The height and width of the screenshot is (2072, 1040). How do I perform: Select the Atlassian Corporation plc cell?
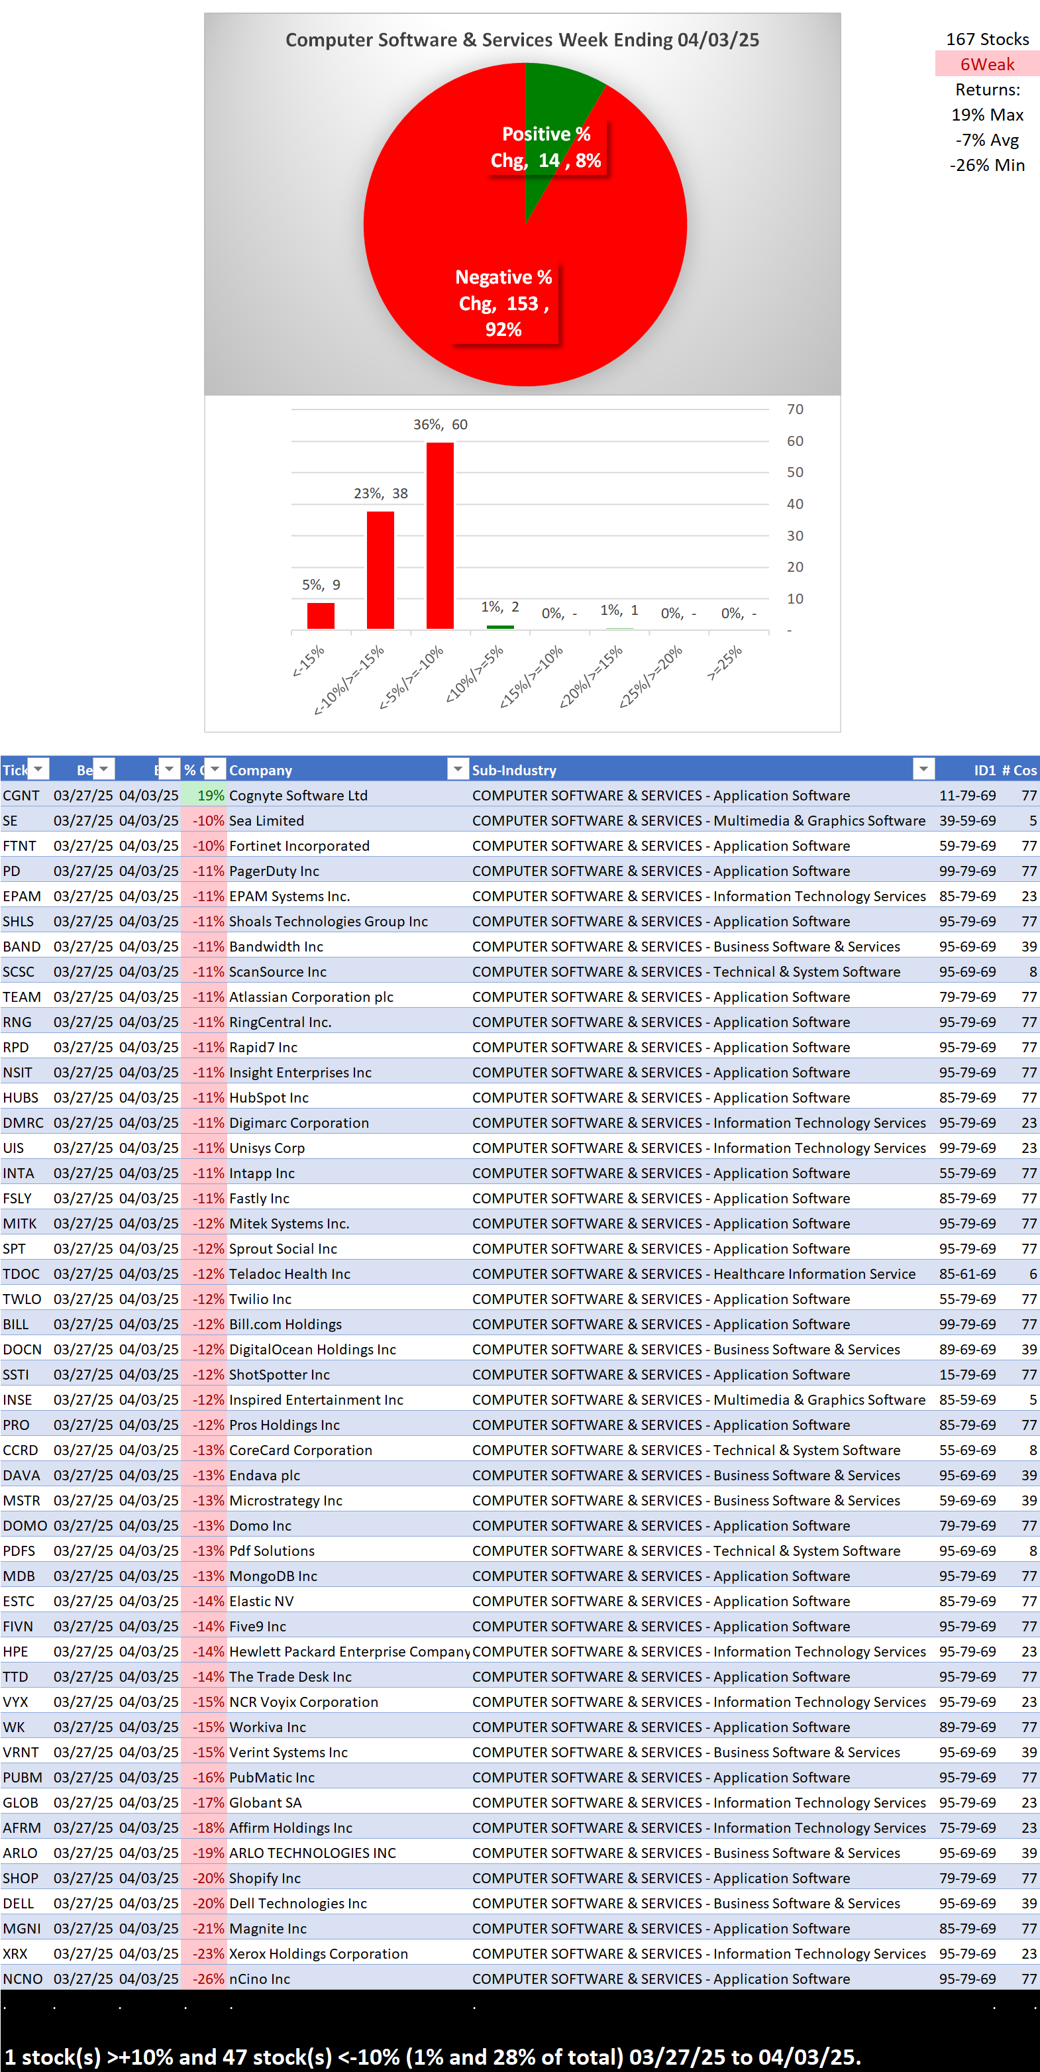[x=348, y=997]
